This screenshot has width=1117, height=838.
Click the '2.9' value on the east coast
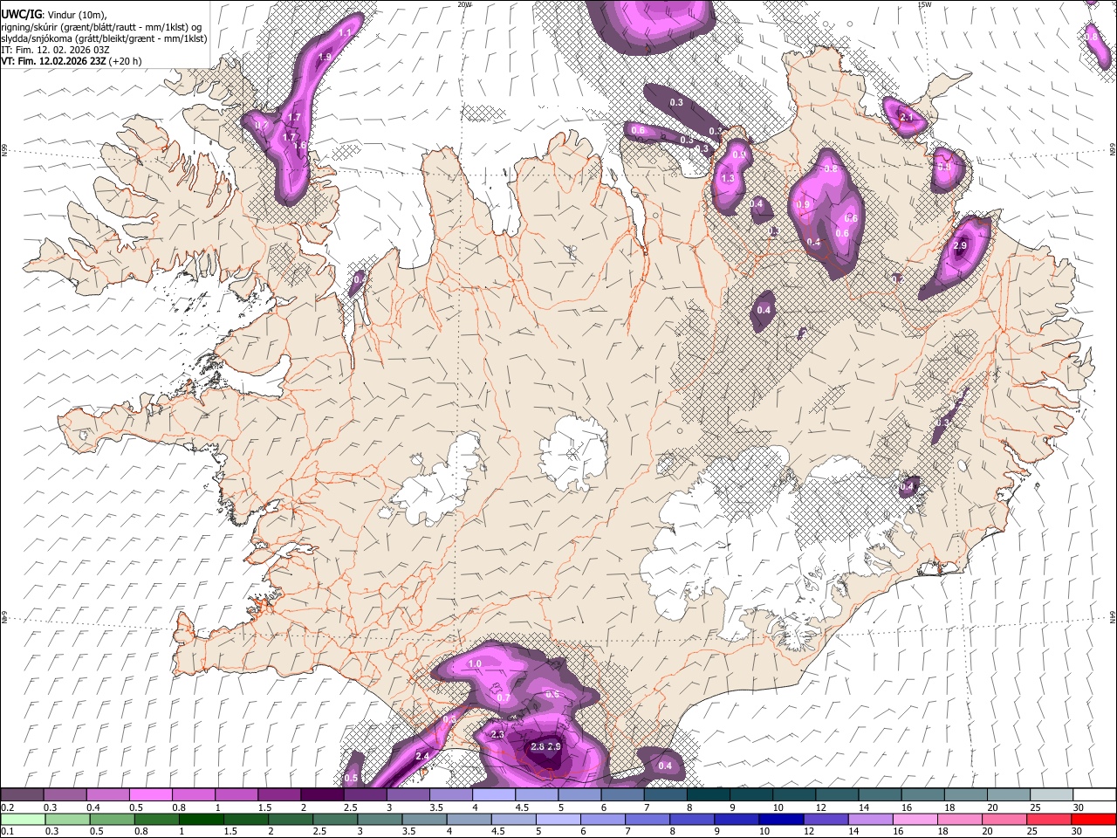click(960, 246)
